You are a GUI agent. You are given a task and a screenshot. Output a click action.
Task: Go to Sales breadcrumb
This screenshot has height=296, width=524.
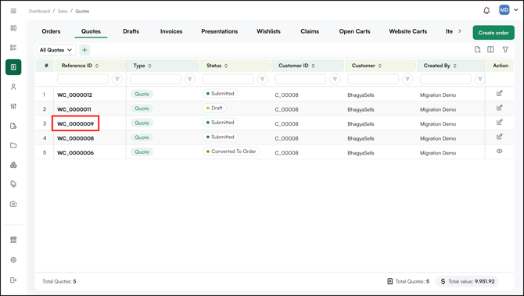click(63, 11)
